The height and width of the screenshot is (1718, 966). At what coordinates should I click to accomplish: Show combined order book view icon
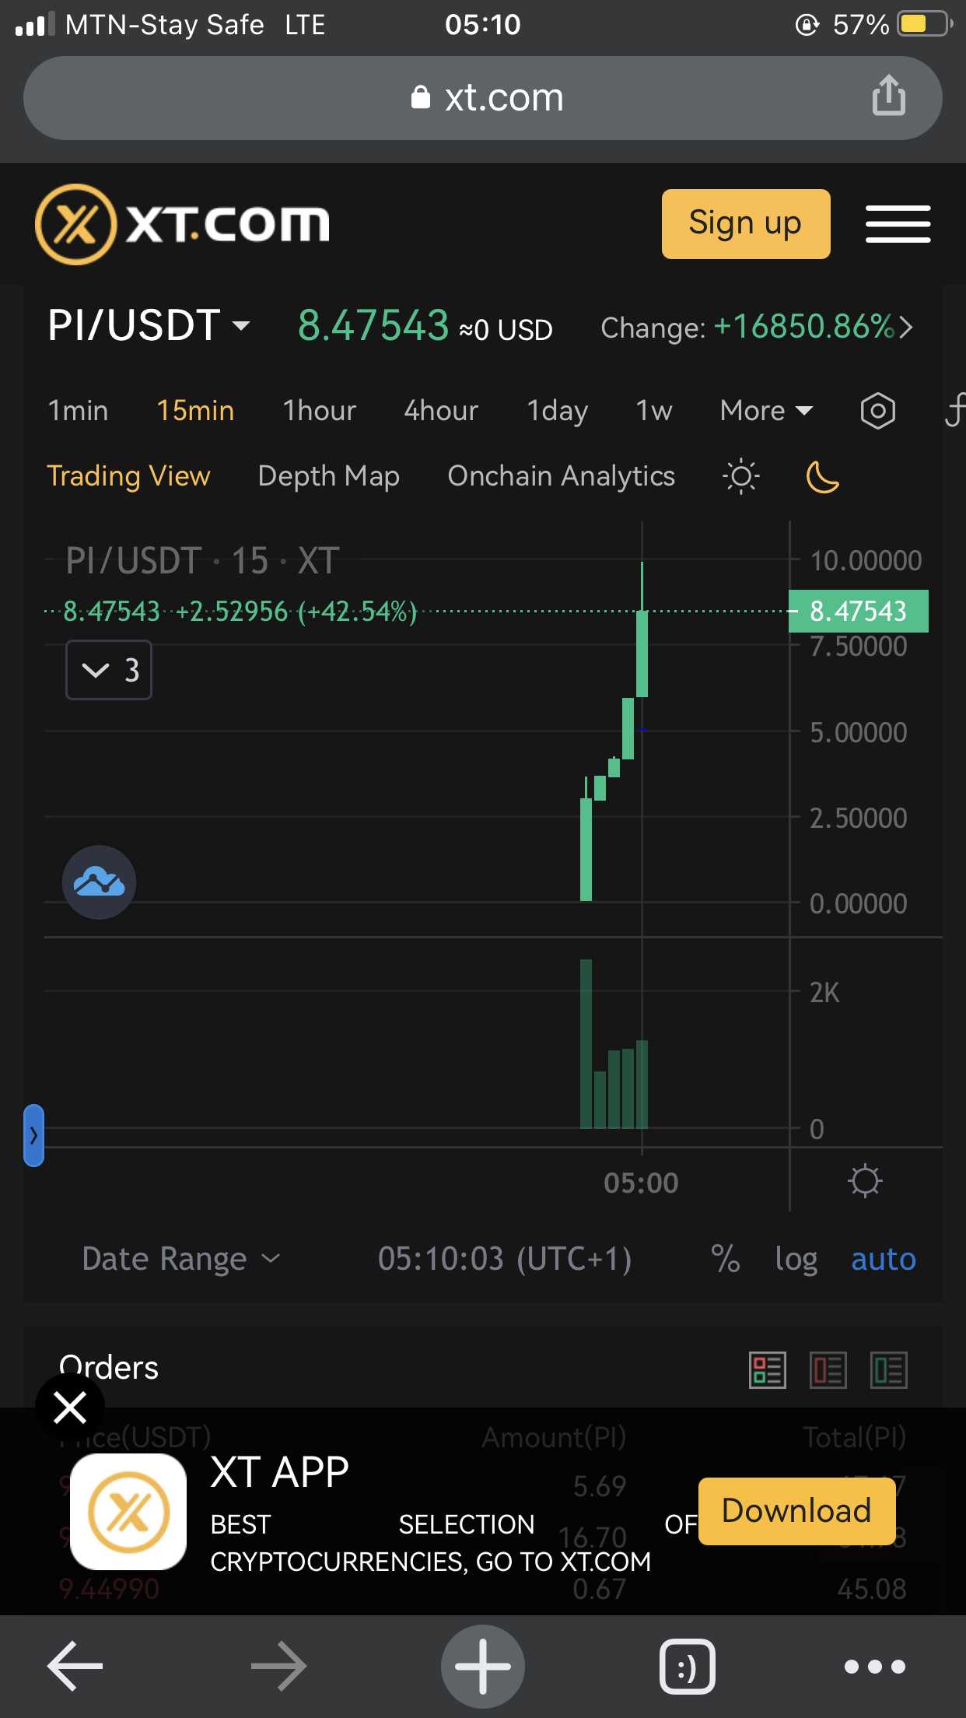tap(768, 1370)
